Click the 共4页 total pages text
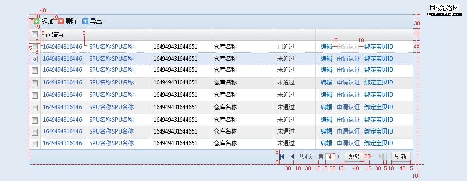 [x=306, y=157]
